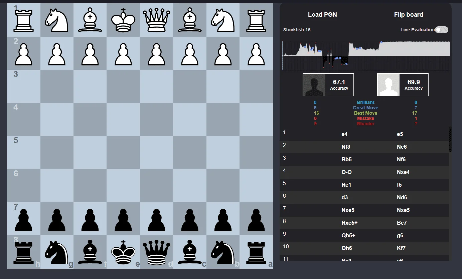Click the black pawn on d7
The width and height of the screenshot is (462, 279).
[x=156, y=220]
